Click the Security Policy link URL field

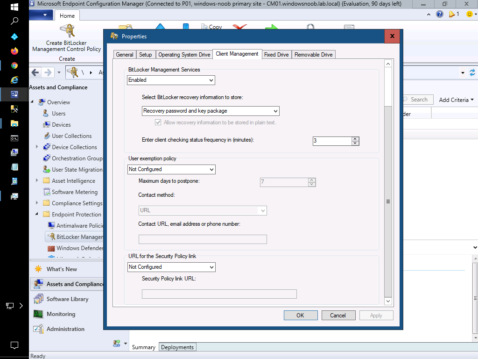[219, 294]
